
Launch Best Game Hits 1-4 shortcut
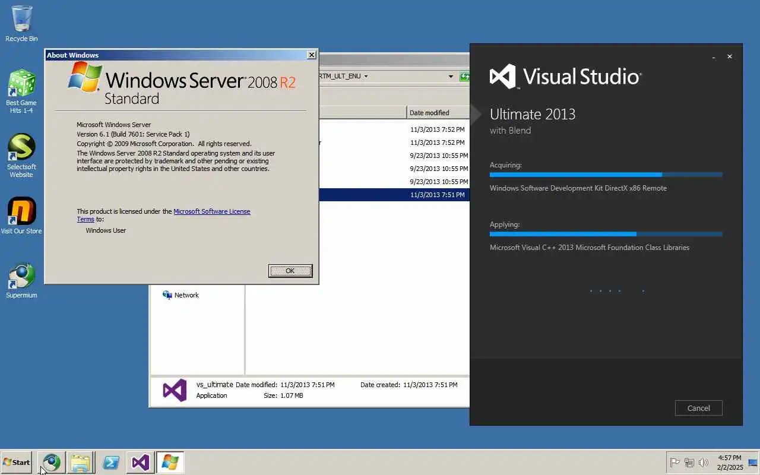(x=21, y=91)
